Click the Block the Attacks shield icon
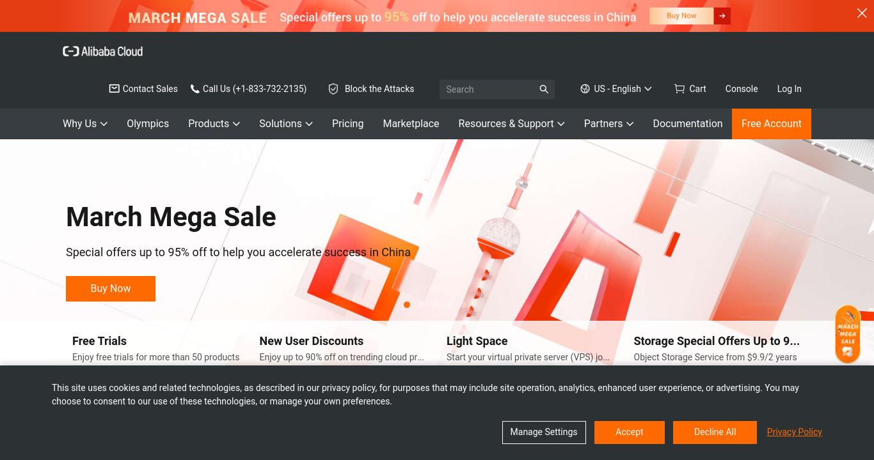The image size is (874, 460). [x=333, y=89]
